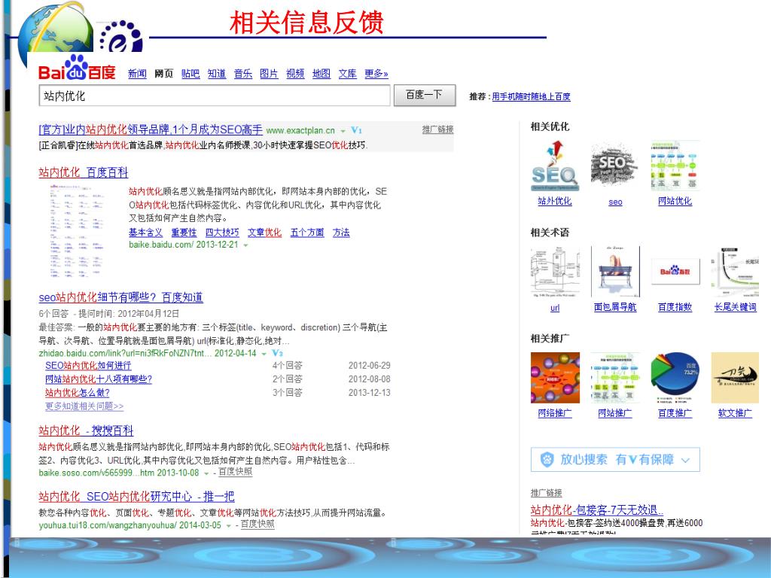Open the 百度指数 link
The height and width of the screenshot is (578, 771).
[x=675, y=307]
